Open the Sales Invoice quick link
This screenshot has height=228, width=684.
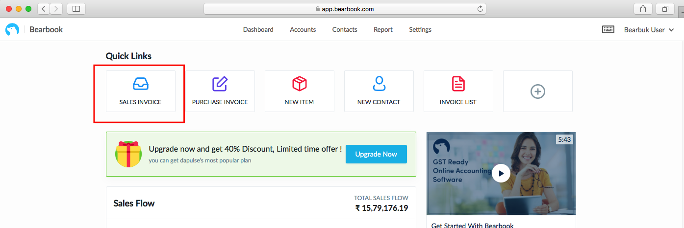(141, 91)
